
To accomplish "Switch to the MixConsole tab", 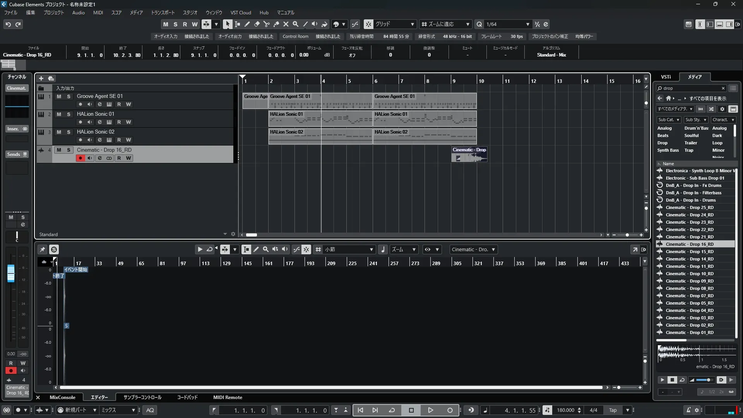I will point(62,397).
